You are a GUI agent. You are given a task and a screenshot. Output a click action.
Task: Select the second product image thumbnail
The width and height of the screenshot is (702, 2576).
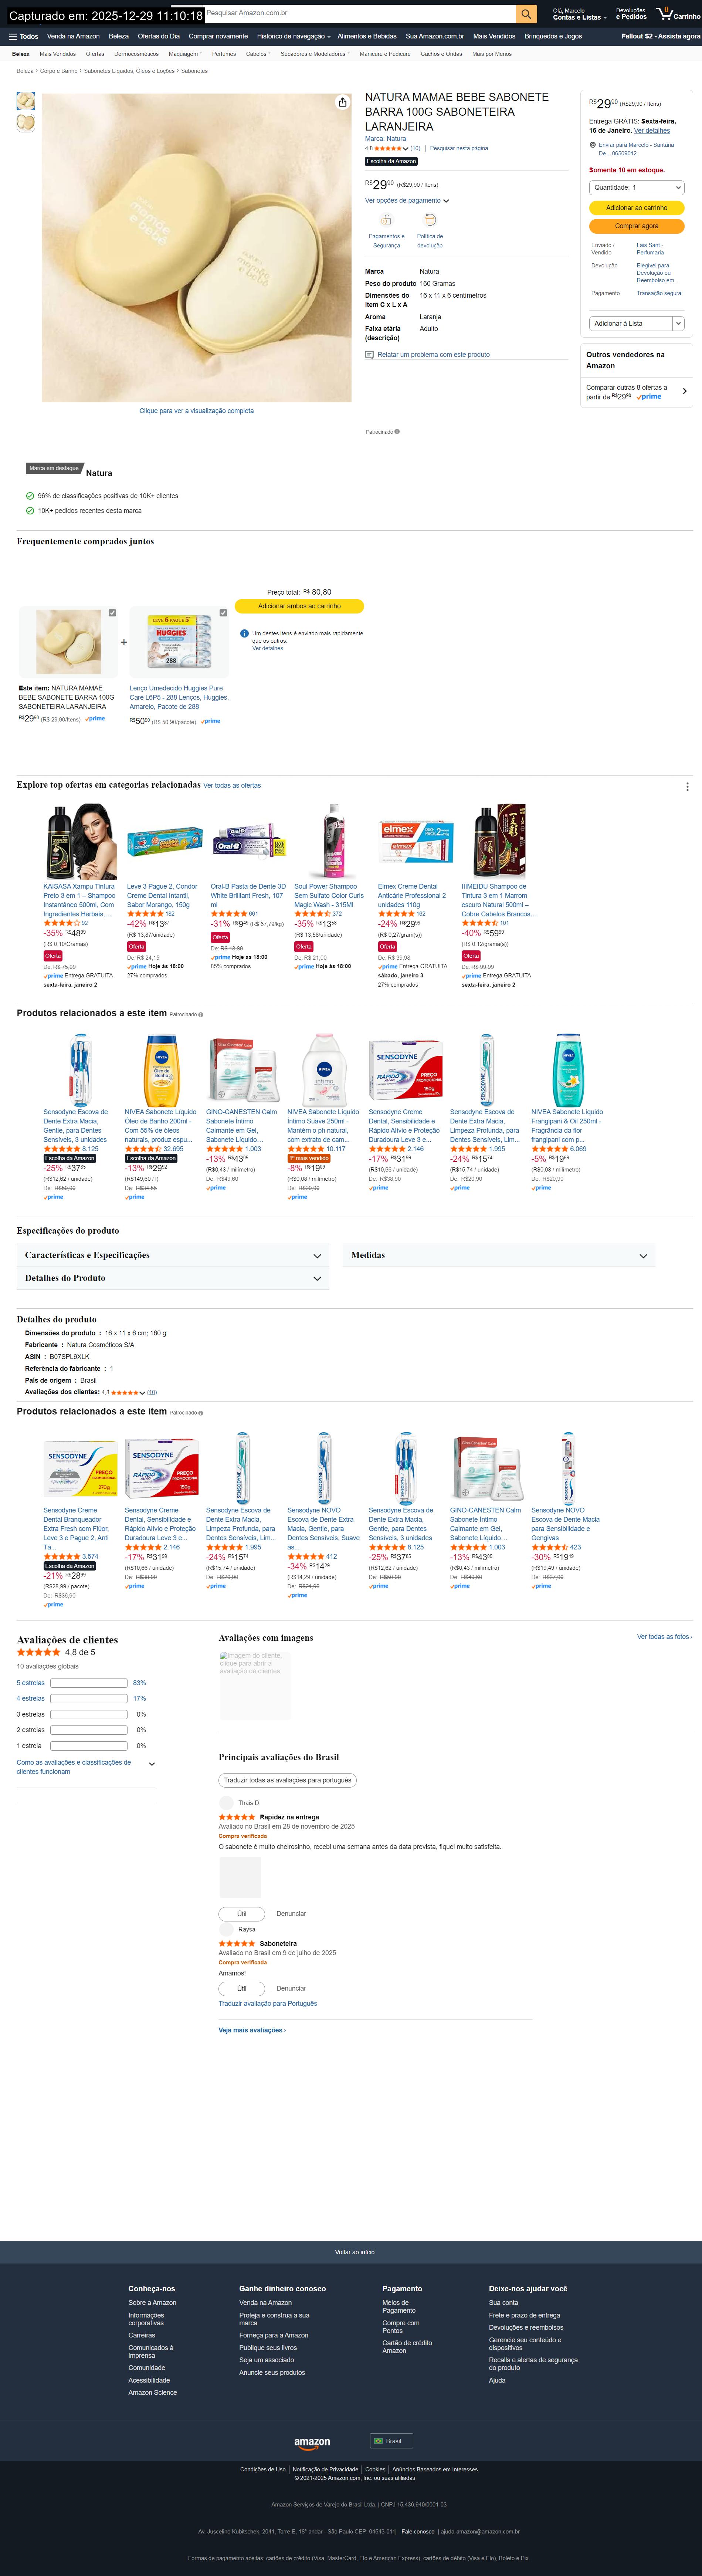click(26, 122)
